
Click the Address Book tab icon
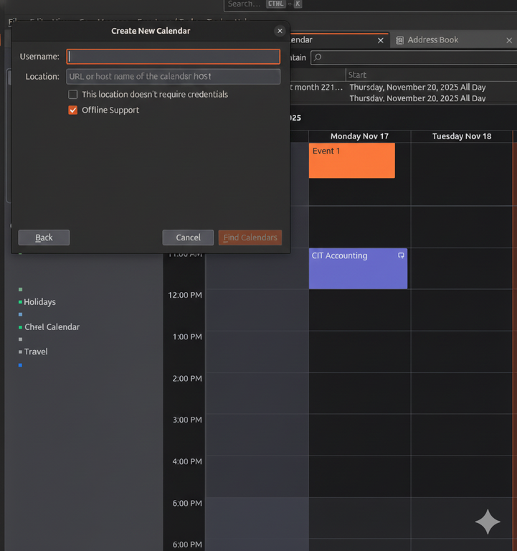(x=400, y=40)
